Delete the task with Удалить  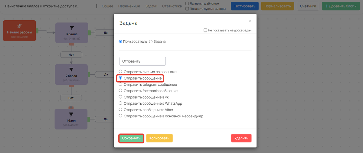click(241, 138)
